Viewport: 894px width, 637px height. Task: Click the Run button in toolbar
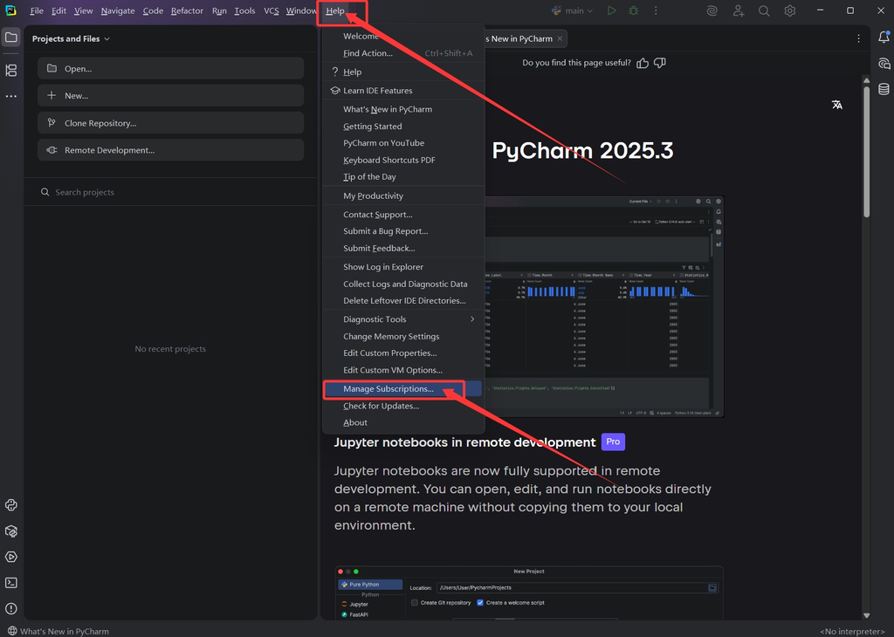coord(611,10)
